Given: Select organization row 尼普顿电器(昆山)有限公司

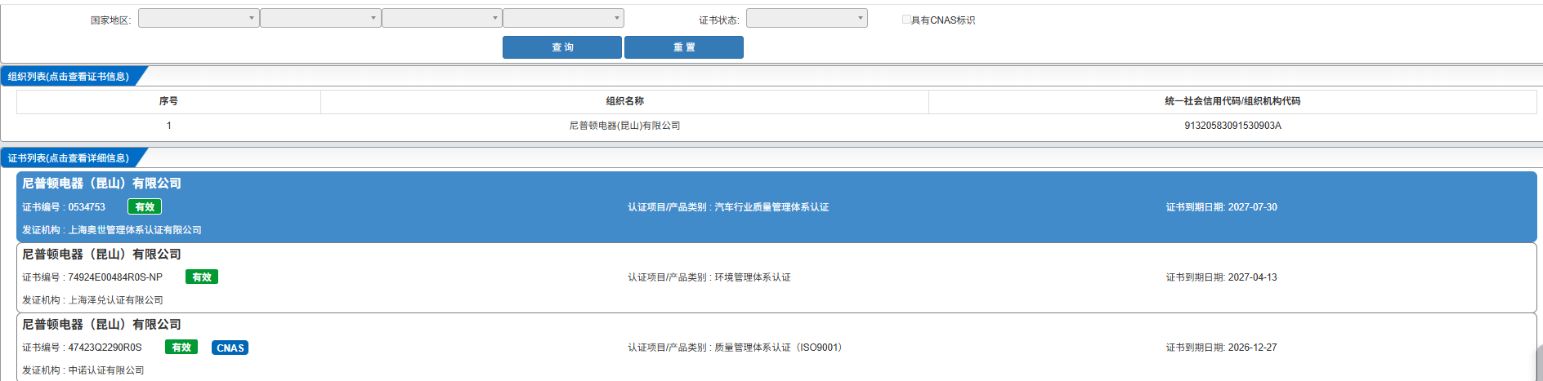Looking at the screenshot, I should click(x=624, y=126).
